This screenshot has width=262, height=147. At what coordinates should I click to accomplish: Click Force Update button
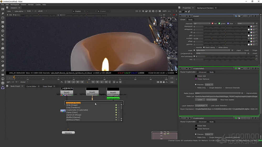tap(211, 100)
